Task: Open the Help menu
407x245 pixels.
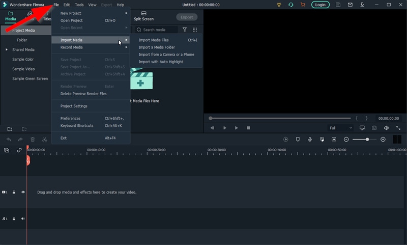Action: (x=121, y=5)
